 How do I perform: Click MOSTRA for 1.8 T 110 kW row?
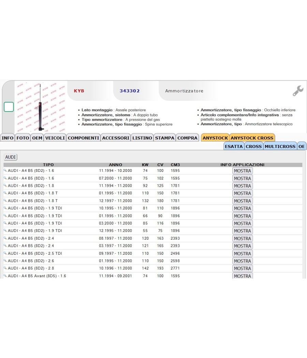pos(242,193)
